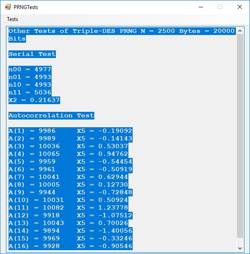Click the 'A(2) = 9989' entry
The image size is (250, 254).
(32, 138)
